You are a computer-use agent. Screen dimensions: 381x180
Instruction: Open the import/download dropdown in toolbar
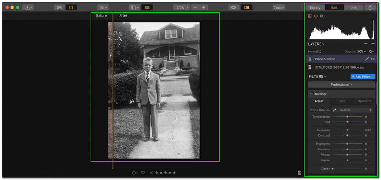coord(28,8)
